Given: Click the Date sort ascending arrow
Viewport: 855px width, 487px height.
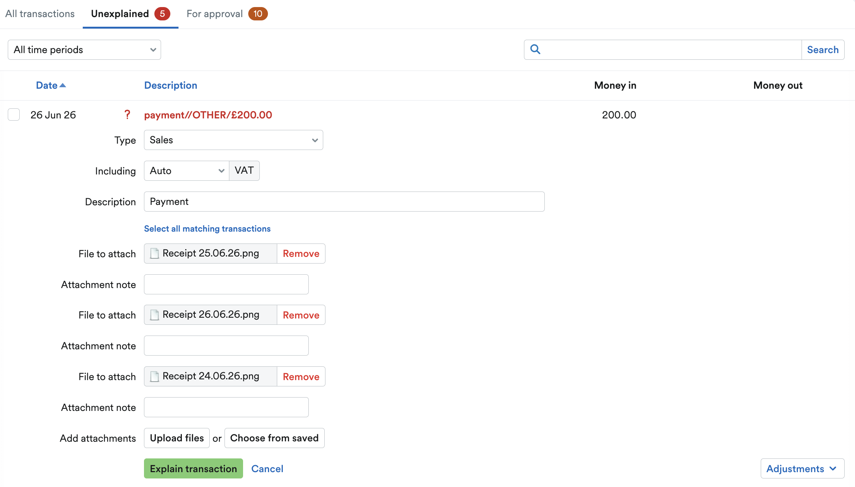Looking at the screenshot, I should (x=63, y=85).
